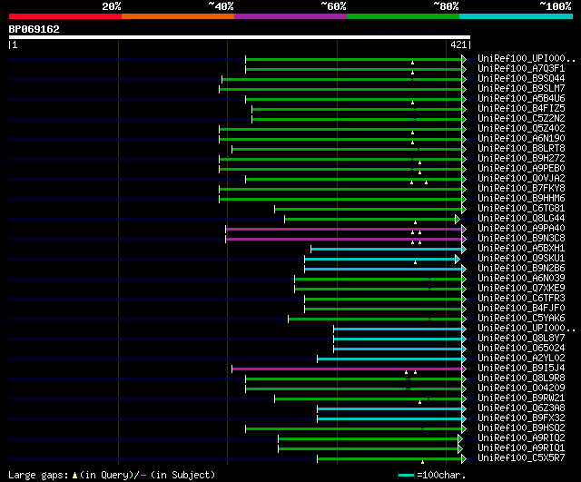The image size is (581, 482).
Task: Click the cyan alignment bar for O65024
Action: [398, 349]
